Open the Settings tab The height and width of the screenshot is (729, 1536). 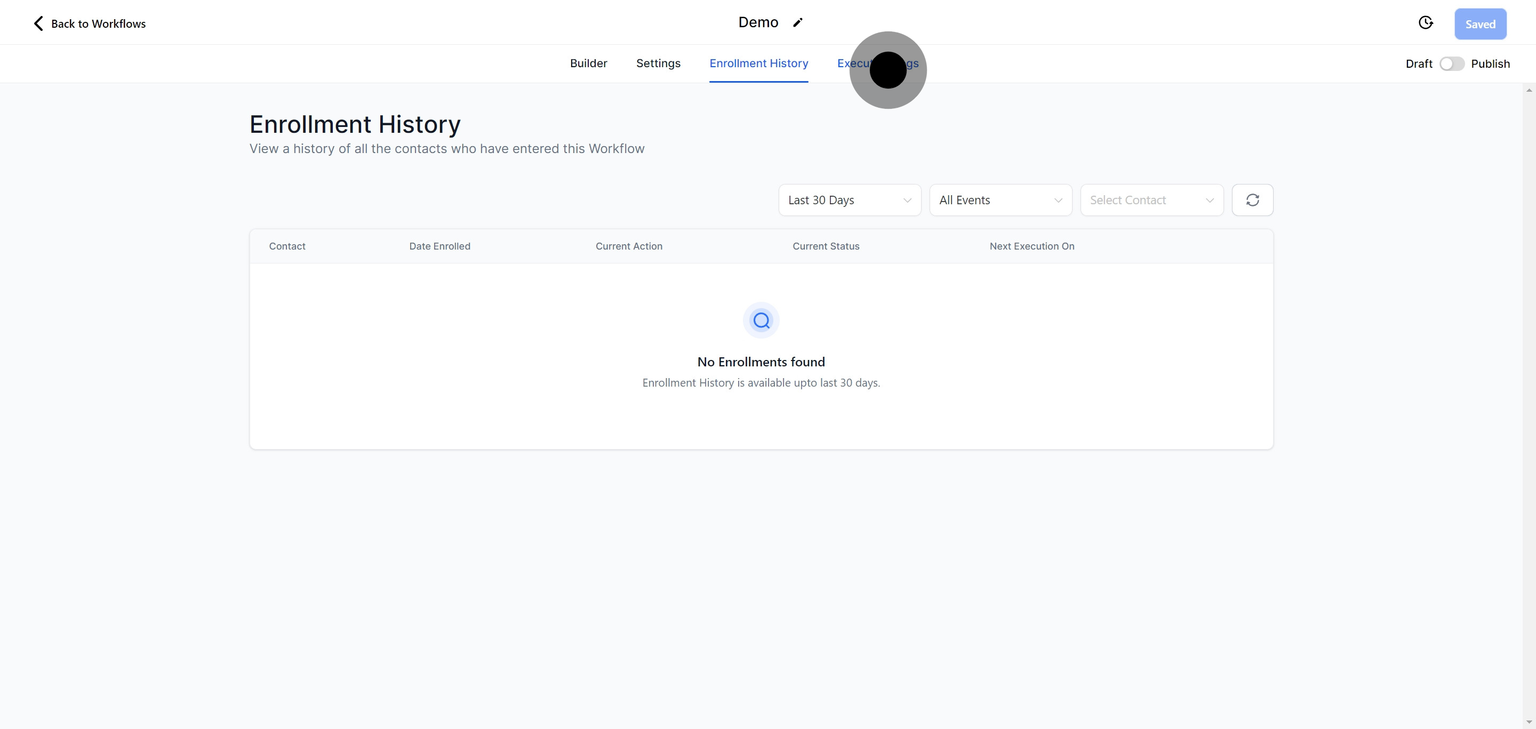click(658, 63)
